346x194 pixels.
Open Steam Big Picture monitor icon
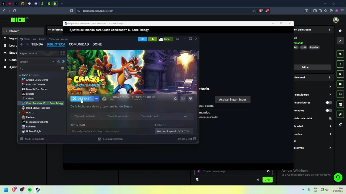178,39
